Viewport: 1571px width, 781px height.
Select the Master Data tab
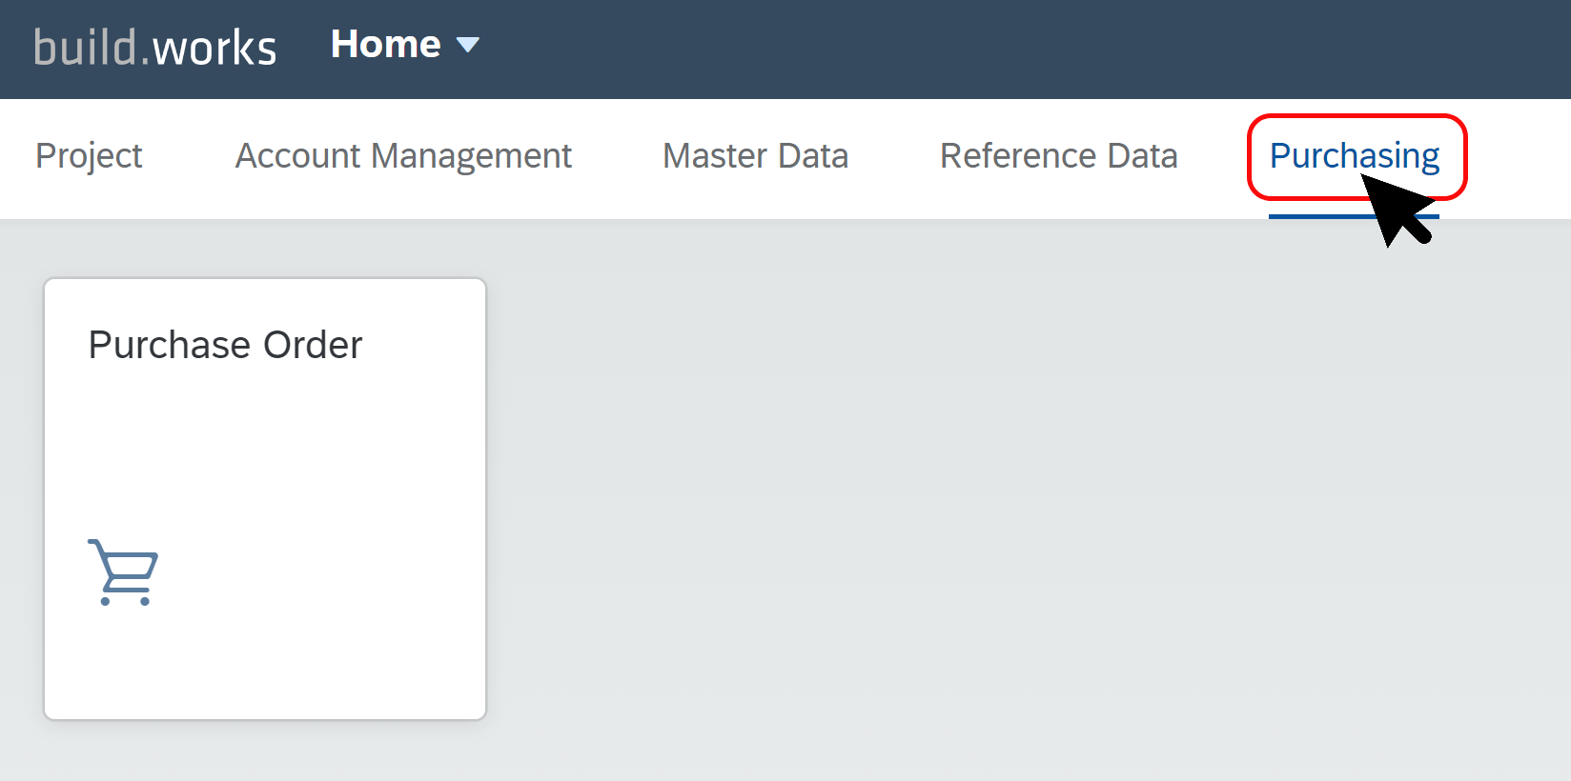(x=755, y=156)
